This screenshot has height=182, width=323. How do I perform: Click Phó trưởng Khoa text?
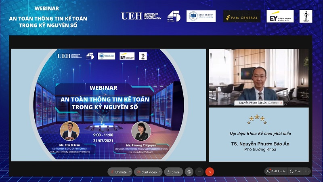tap(260, 149)
